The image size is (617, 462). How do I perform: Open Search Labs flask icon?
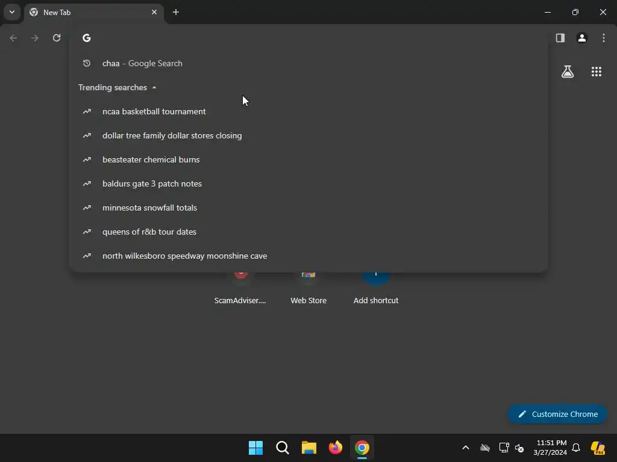coord(568,72)
